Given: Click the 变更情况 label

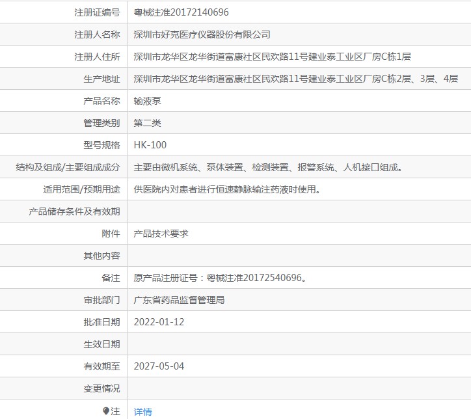Looking at the screenshot, I should 102,388.
